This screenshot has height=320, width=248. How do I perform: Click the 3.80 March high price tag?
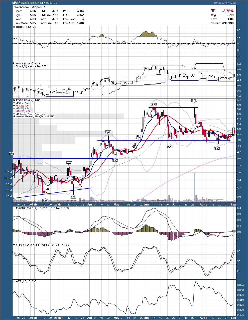pyautogui.click(x=69, y=163)
